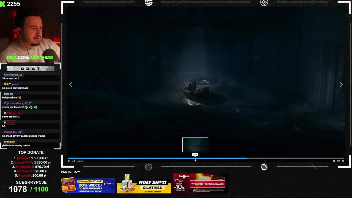Select top donor jankopll 1 500,00 zł
Viewport: 352px width, 198px height.
pos(31,158)
